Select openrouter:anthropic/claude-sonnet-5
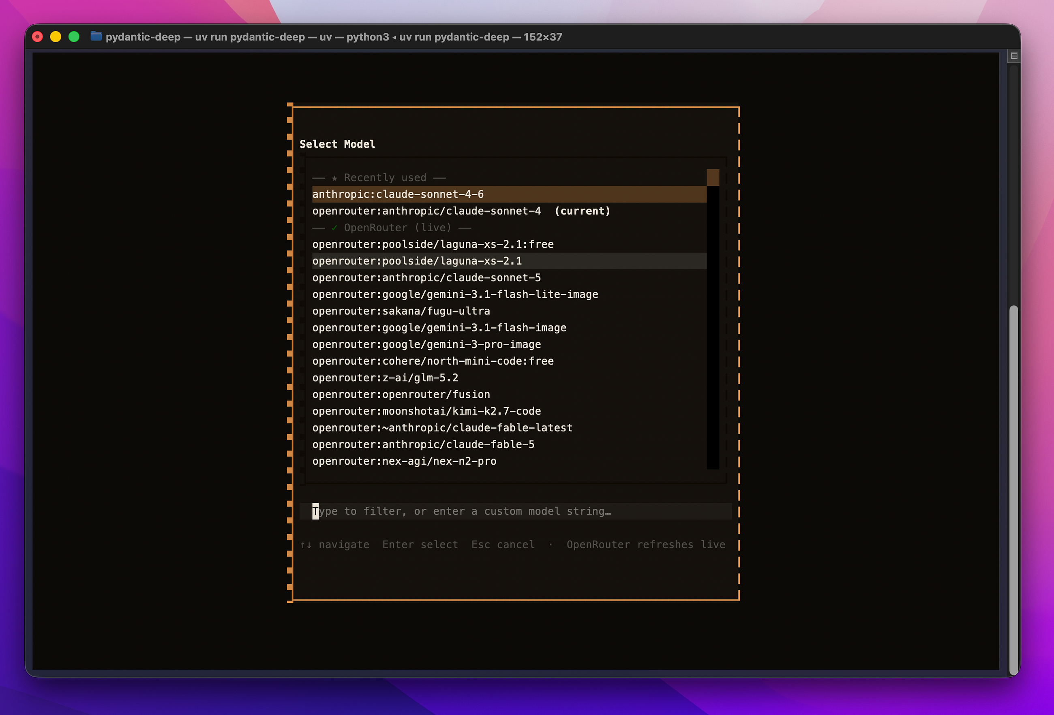The width and height of the screenshot is (1054, 715). tap(509, 277)
